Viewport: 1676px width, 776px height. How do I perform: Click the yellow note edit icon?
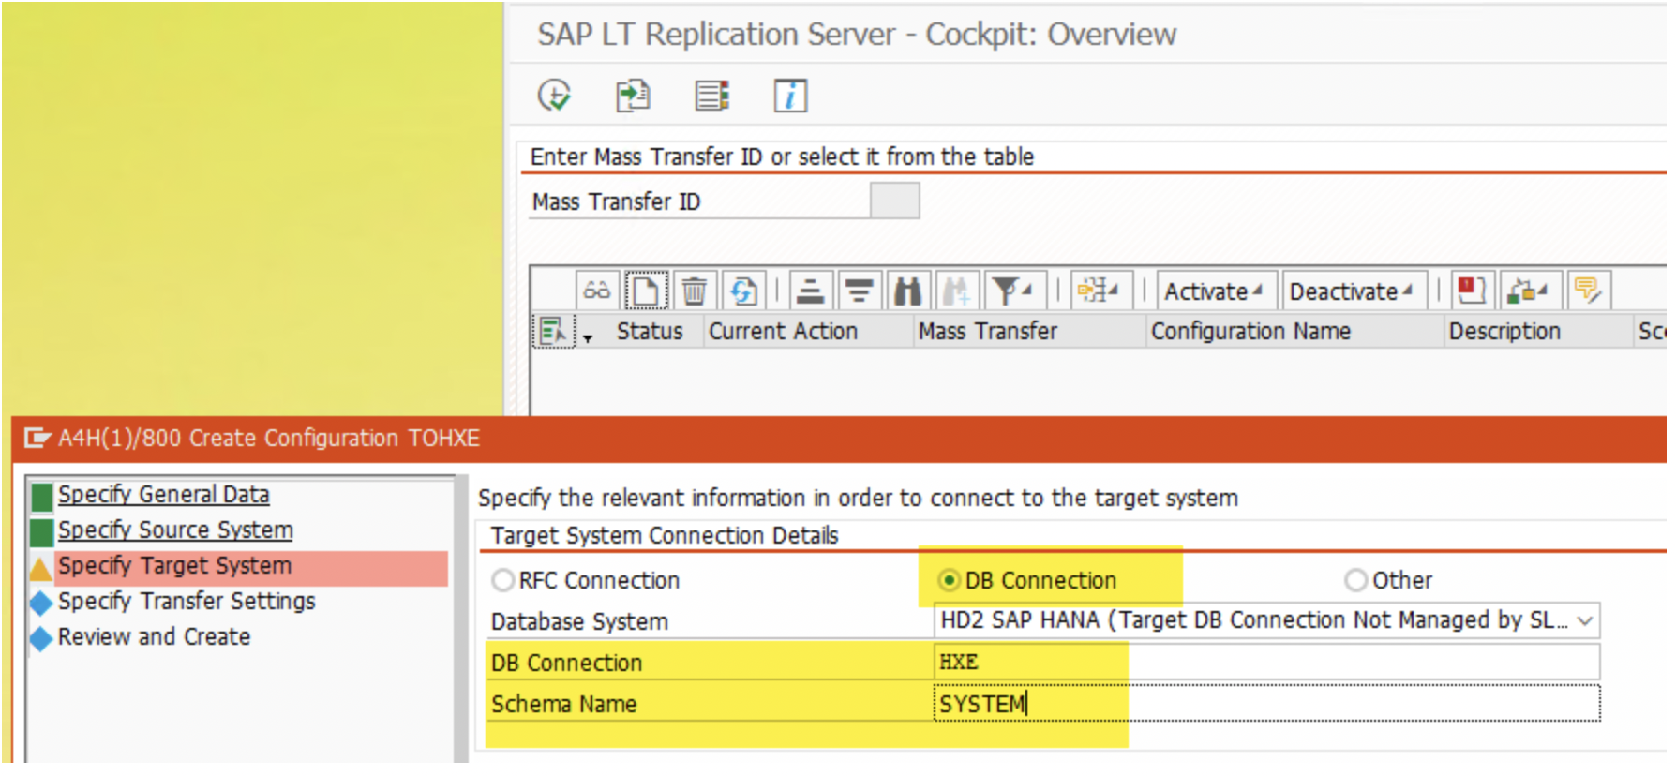coord(1588,291)
